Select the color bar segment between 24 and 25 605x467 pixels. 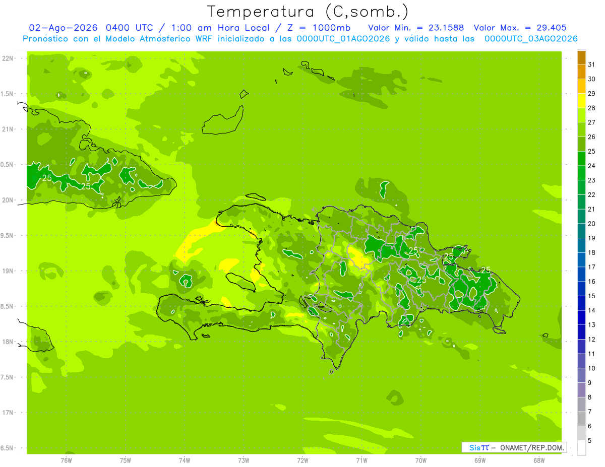coord(581,159)
